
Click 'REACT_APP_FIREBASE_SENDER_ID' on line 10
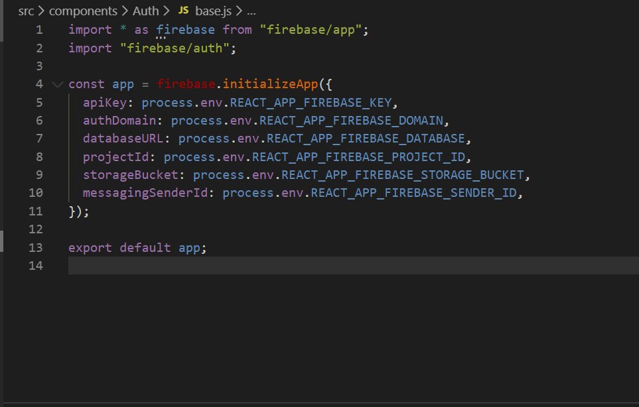click(413, 193)
